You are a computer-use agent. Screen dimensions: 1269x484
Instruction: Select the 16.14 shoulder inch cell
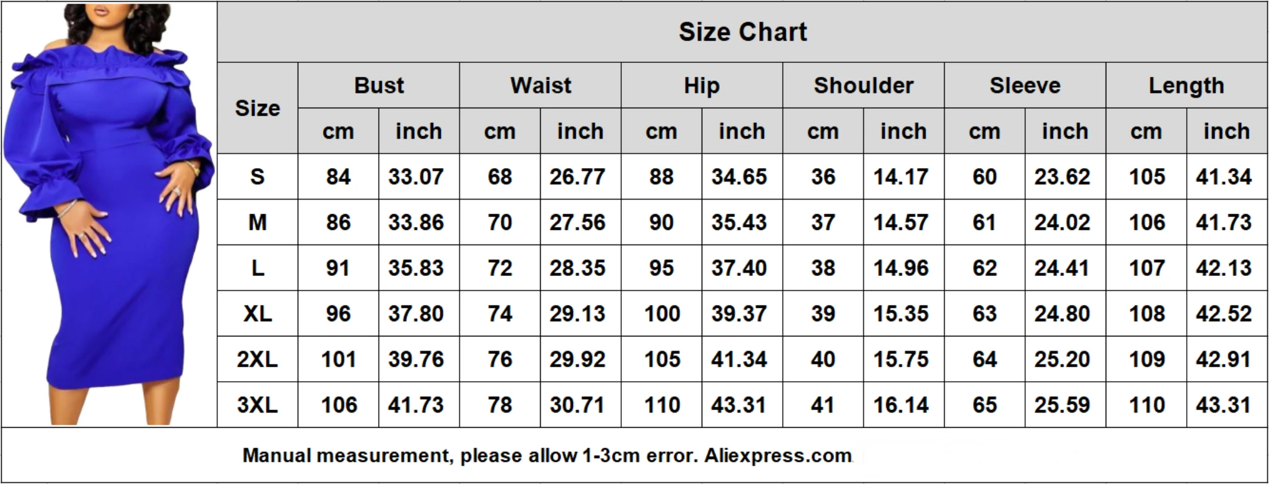tap(901, 405)
